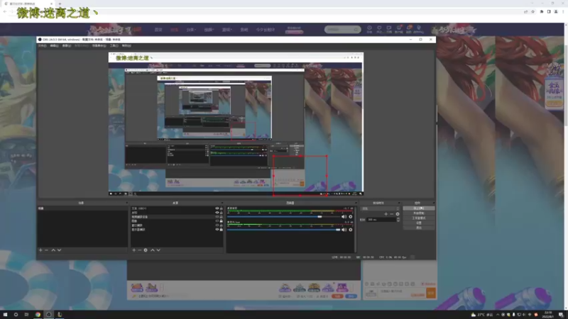
Task: Mute the Mic/Aux speaker icon
Action: [344, 230]
